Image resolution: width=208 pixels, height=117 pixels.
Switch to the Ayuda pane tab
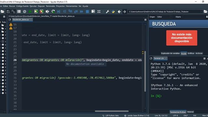[x=184, y=53]
